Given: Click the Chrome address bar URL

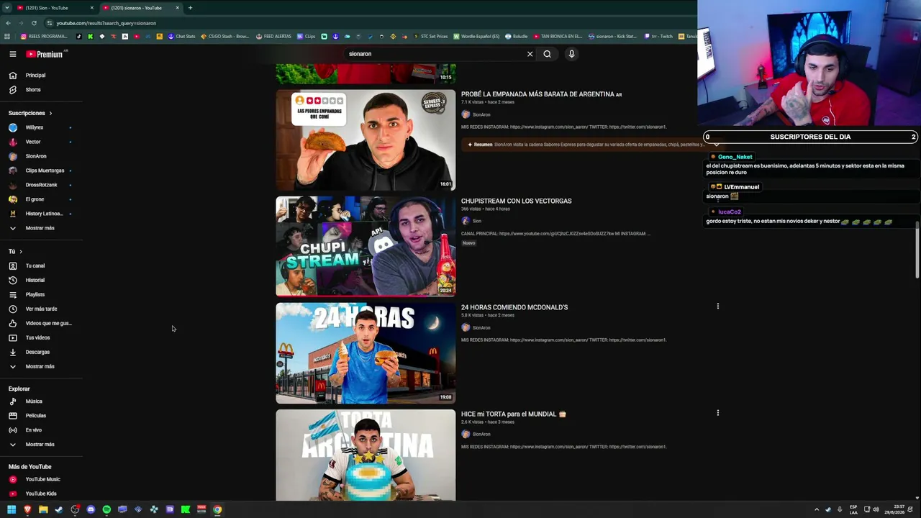Looking at the screenshot, I should click(x=106, y=23).
